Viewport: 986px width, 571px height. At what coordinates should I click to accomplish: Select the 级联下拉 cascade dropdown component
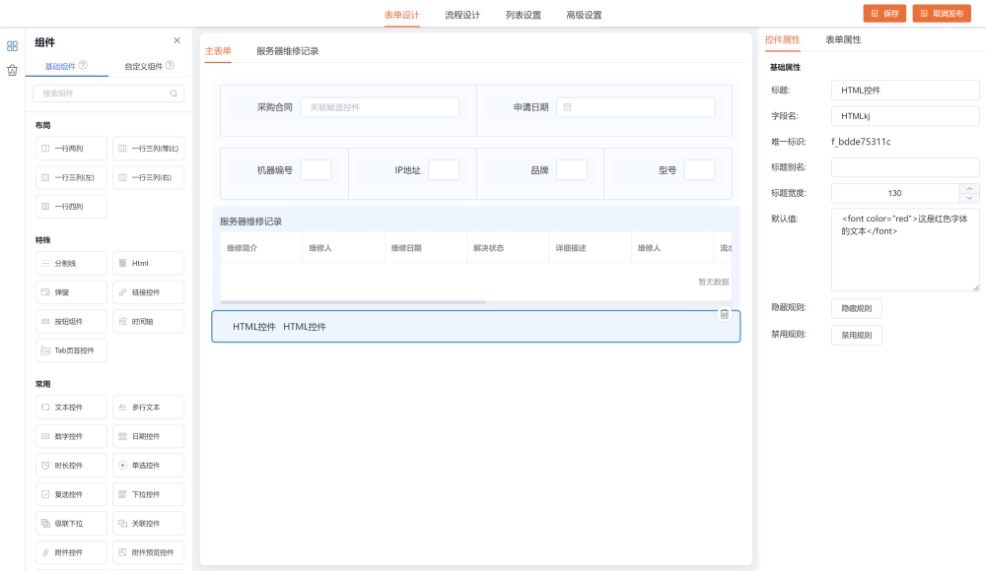tap(72, 523)
